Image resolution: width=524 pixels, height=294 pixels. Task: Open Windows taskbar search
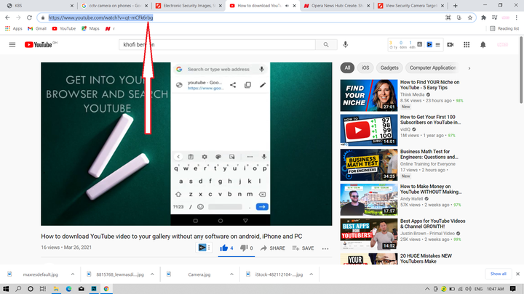click(18, 289)
